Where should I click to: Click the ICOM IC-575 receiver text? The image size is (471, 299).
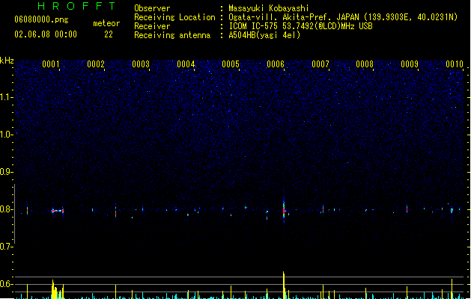pos(301,26)
